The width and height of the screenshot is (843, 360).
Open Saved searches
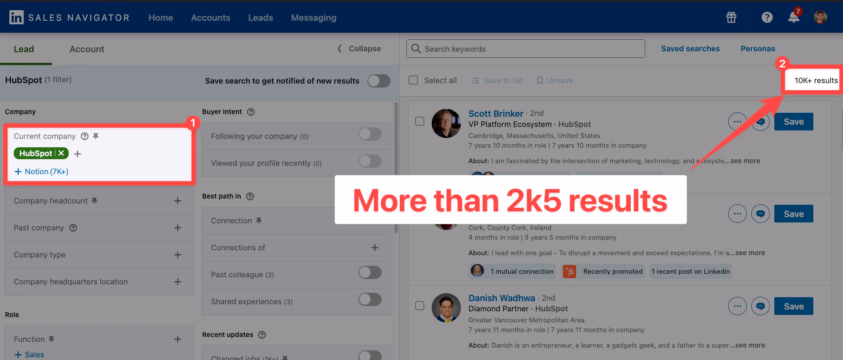pyautogui.click(x=690, y=49)
